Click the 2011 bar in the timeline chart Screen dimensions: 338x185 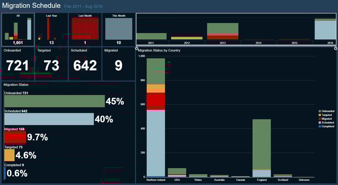point(151,36)
